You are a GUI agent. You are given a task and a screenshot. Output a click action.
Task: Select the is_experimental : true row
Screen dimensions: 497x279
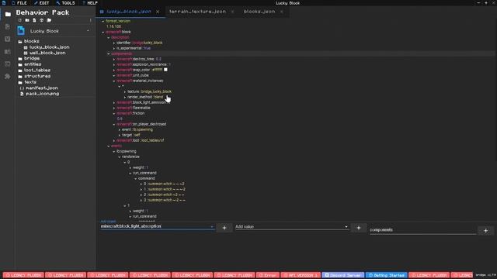coord(134,48)
